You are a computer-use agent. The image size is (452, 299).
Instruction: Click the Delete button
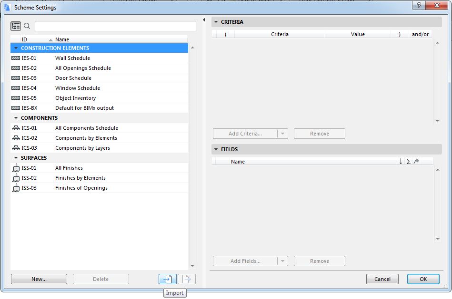101,279
